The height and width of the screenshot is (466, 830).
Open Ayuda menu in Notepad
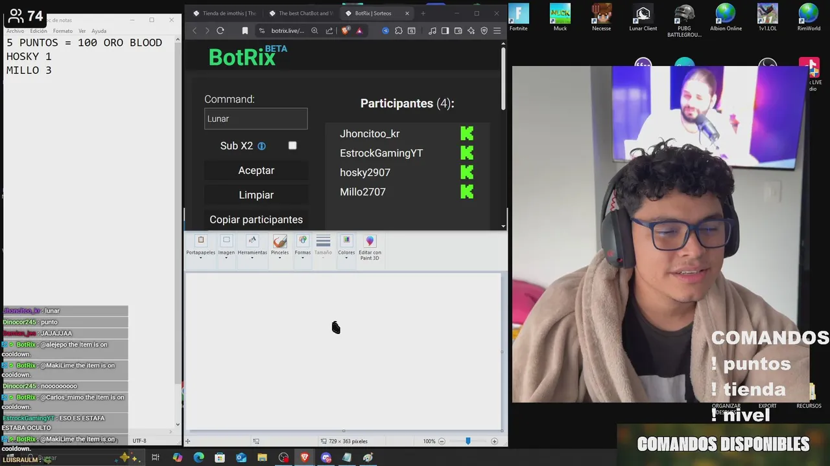pyautogui.click(x=99, y=31)
